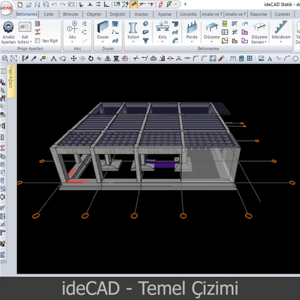Expand the Aks dropdown arrow
The height and width of the screenshot is (300, 300).
click(x=72, y=42)
